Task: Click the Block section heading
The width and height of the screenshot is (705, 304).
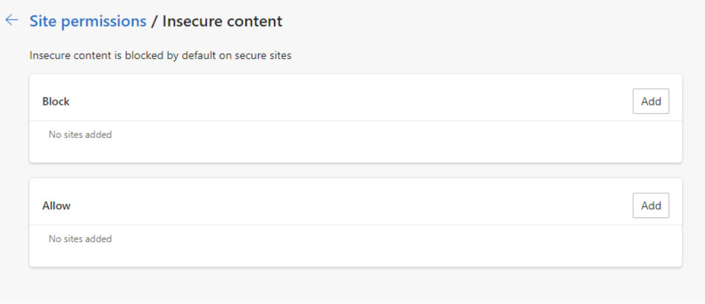Action: (x=56, y=101)
